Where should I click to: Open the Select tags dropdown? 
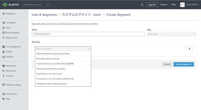pos(171,34)
